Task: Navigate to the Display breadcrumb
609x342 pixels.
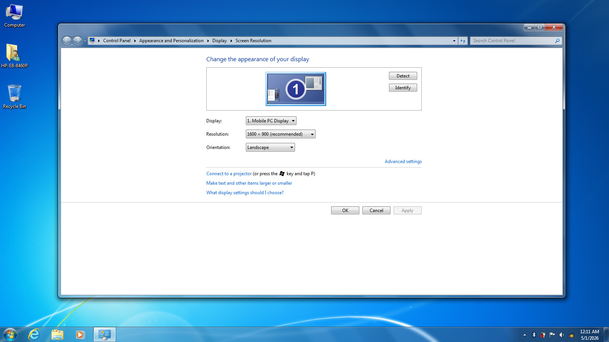Action: (x=219, y=41)
